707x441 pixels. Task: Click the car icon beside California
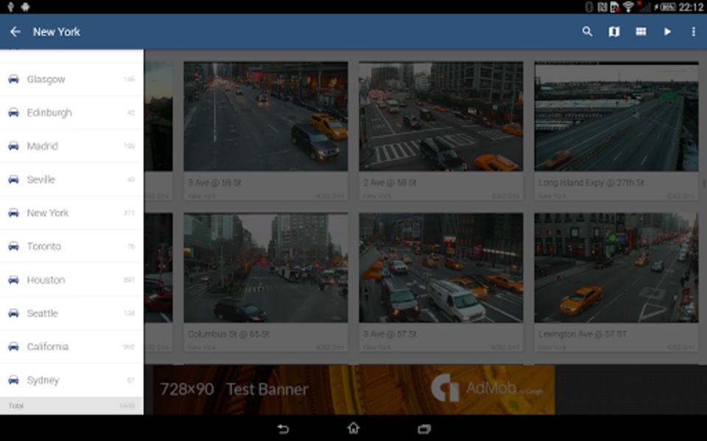click(13, 346)
